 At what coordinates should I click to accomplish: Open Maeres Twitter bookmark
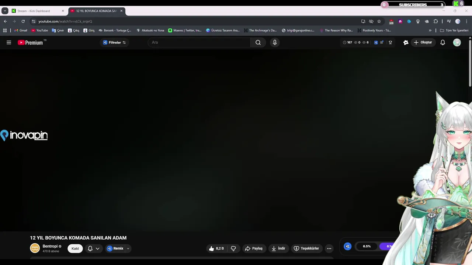[x=185, y=31]
